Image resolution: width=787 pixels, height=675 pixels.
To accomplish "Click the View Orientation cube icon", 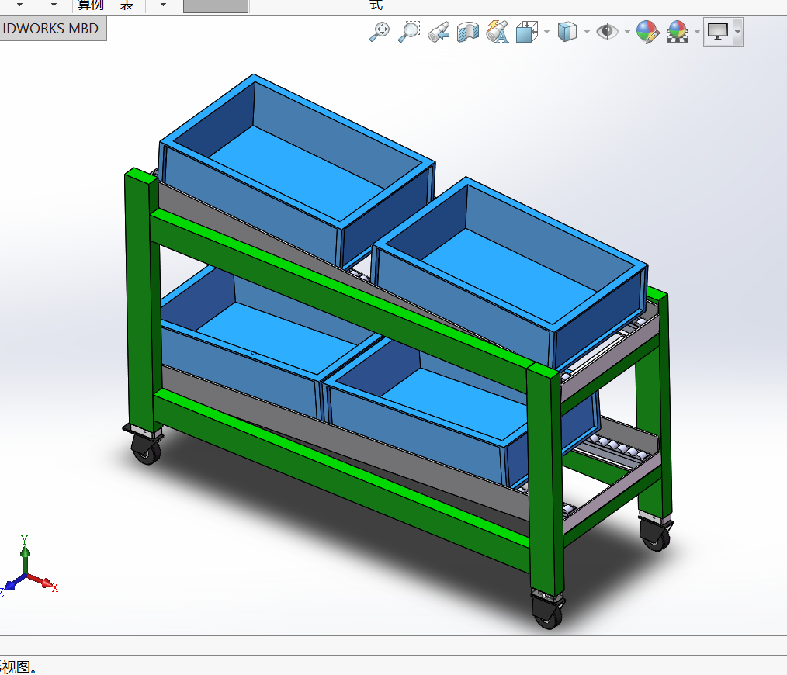I will (x=527, y=32).
